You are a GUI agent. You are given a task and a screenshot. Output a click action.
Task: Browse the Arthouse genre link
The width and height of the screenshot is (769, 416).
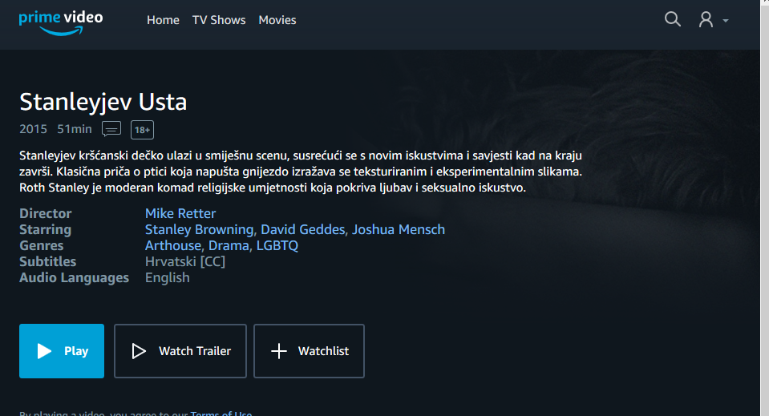(x=173, y=245)
